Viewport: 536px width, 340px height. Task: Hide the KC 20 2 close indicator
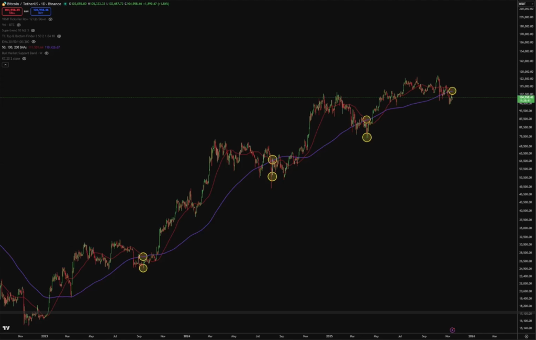[24, 59]
